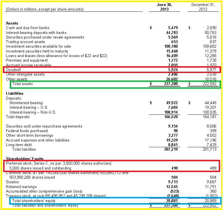Select the (523) comprehensive loss value
223x210 pixels.
(174, 191)
